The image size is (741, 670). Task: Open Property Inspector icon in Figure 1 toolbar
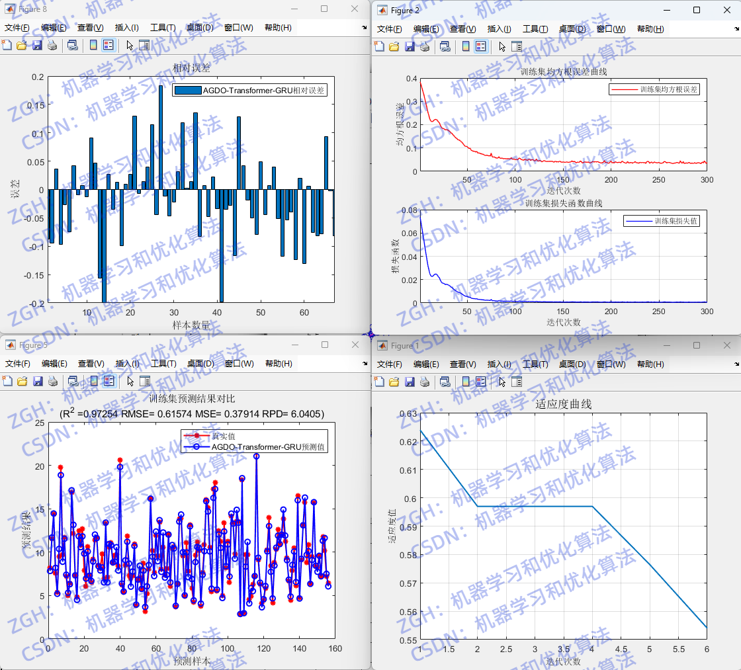(x=517, y=382)
